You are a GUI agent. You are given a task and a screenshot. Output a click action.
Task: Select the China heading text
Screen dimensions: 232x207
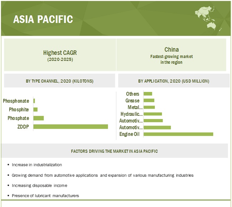(x=171, y=50)
